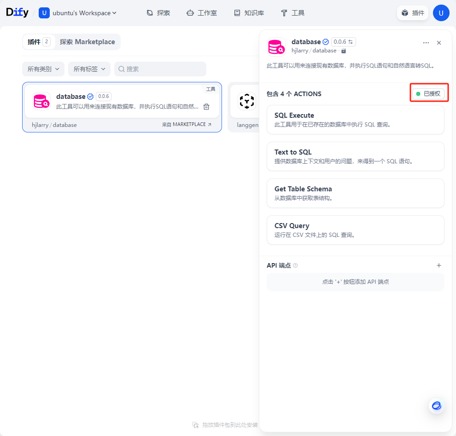Click the verified badge on database card
Viewport: 456px width, 436px height.
[90, 97]
